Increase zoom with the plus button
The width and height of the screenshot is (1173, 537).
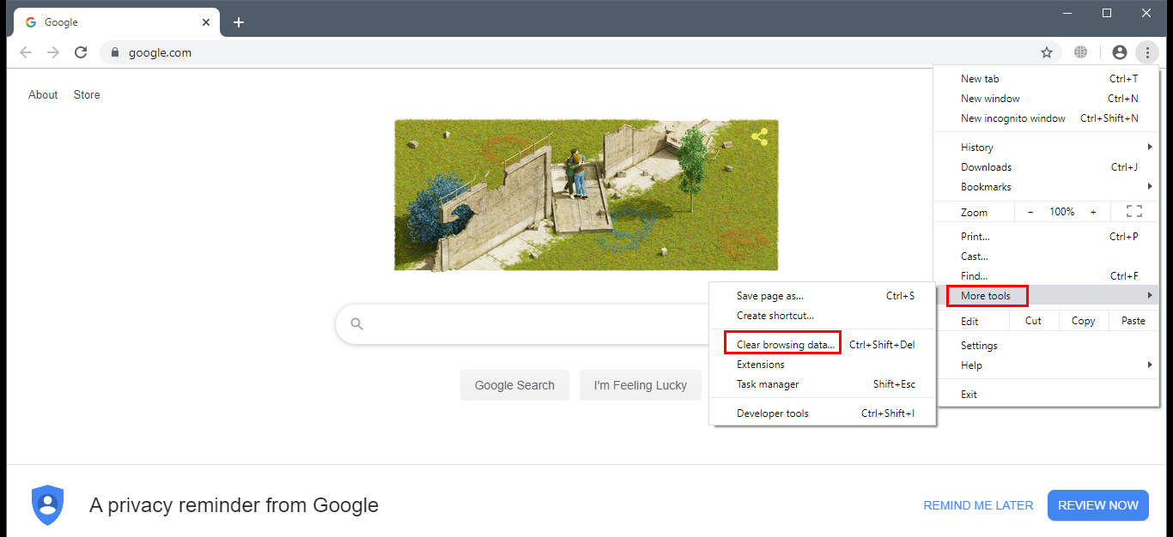click(x=1093, y=211)
